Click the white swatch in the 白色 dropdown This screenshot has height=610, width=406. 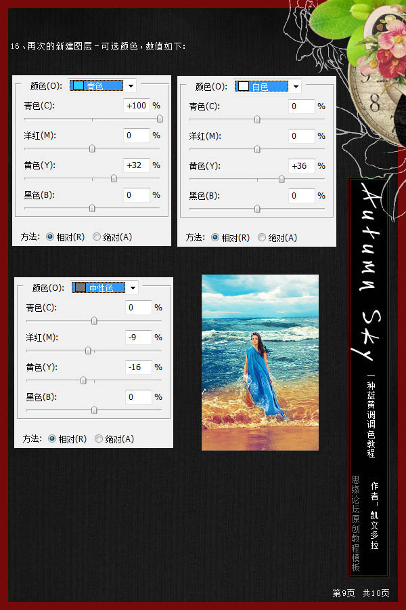pos(243,86)
